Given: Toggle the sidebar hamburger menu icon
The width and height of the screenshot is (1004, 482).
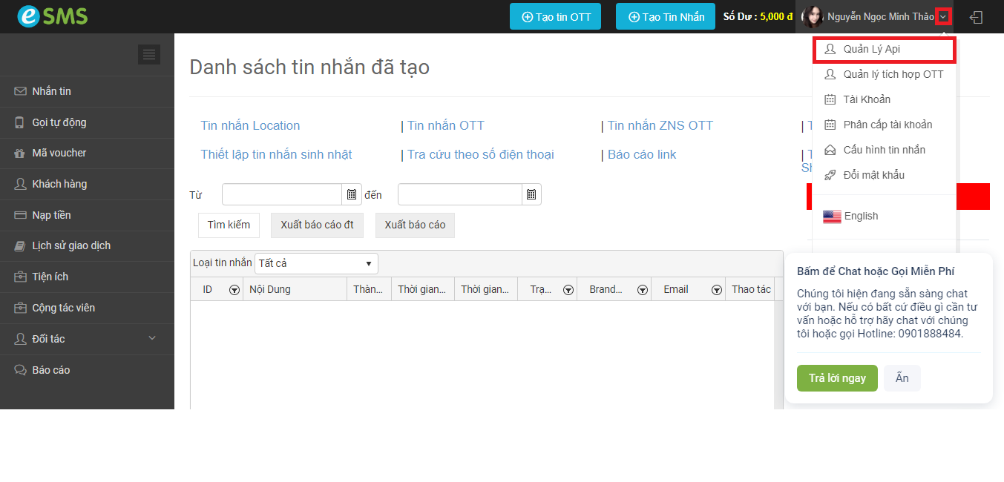Looking at the screenshot, I should click(x=149, y=54).
